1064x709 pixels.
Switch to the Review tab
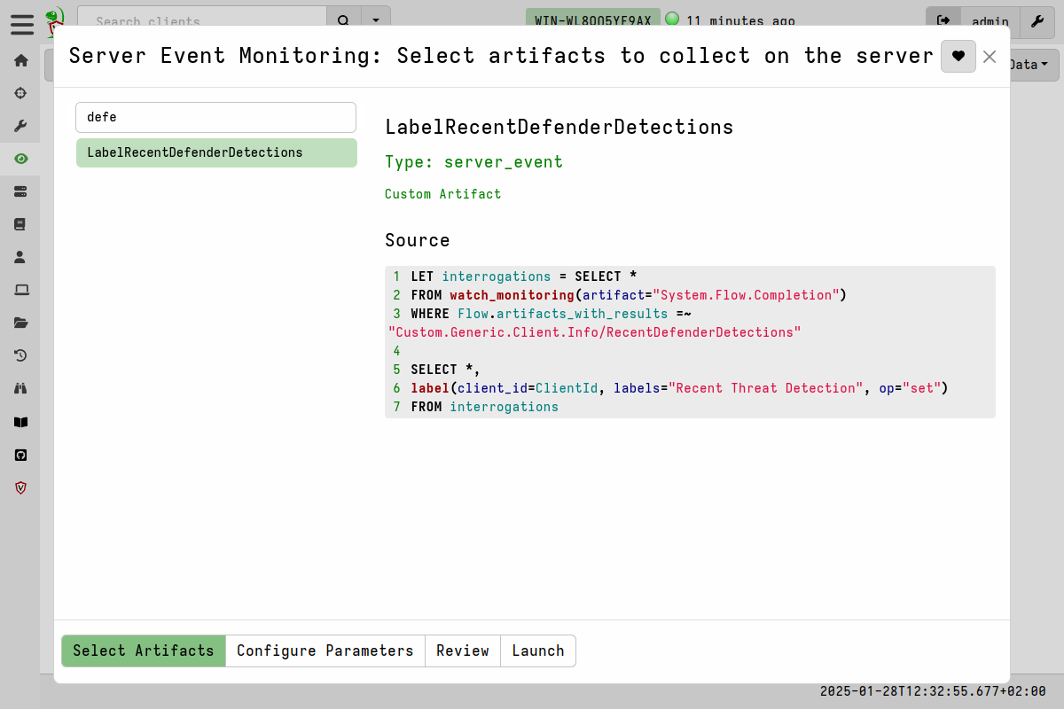point(462,651)
